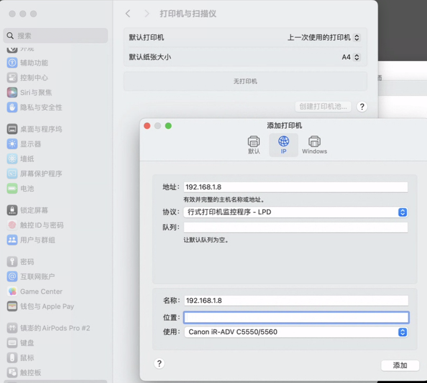Switch to the 默认 printer tab

pyautogui.click(x=254, y=145)
